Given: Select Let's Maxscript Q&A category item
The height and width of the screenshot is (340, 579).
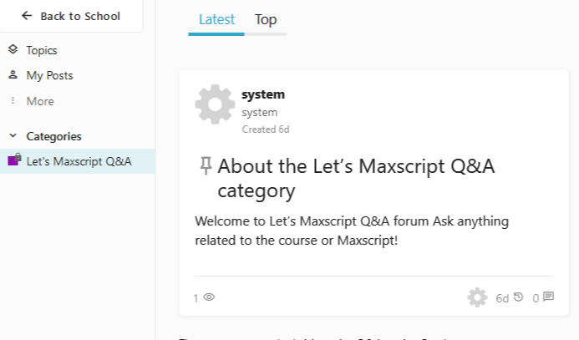Looking at the screenshot, I should (x=78, y=161).
